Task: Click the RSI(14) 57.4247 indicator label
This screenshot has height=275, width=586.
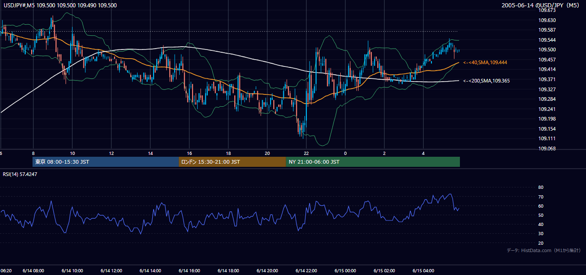Action: coord(20,174)
